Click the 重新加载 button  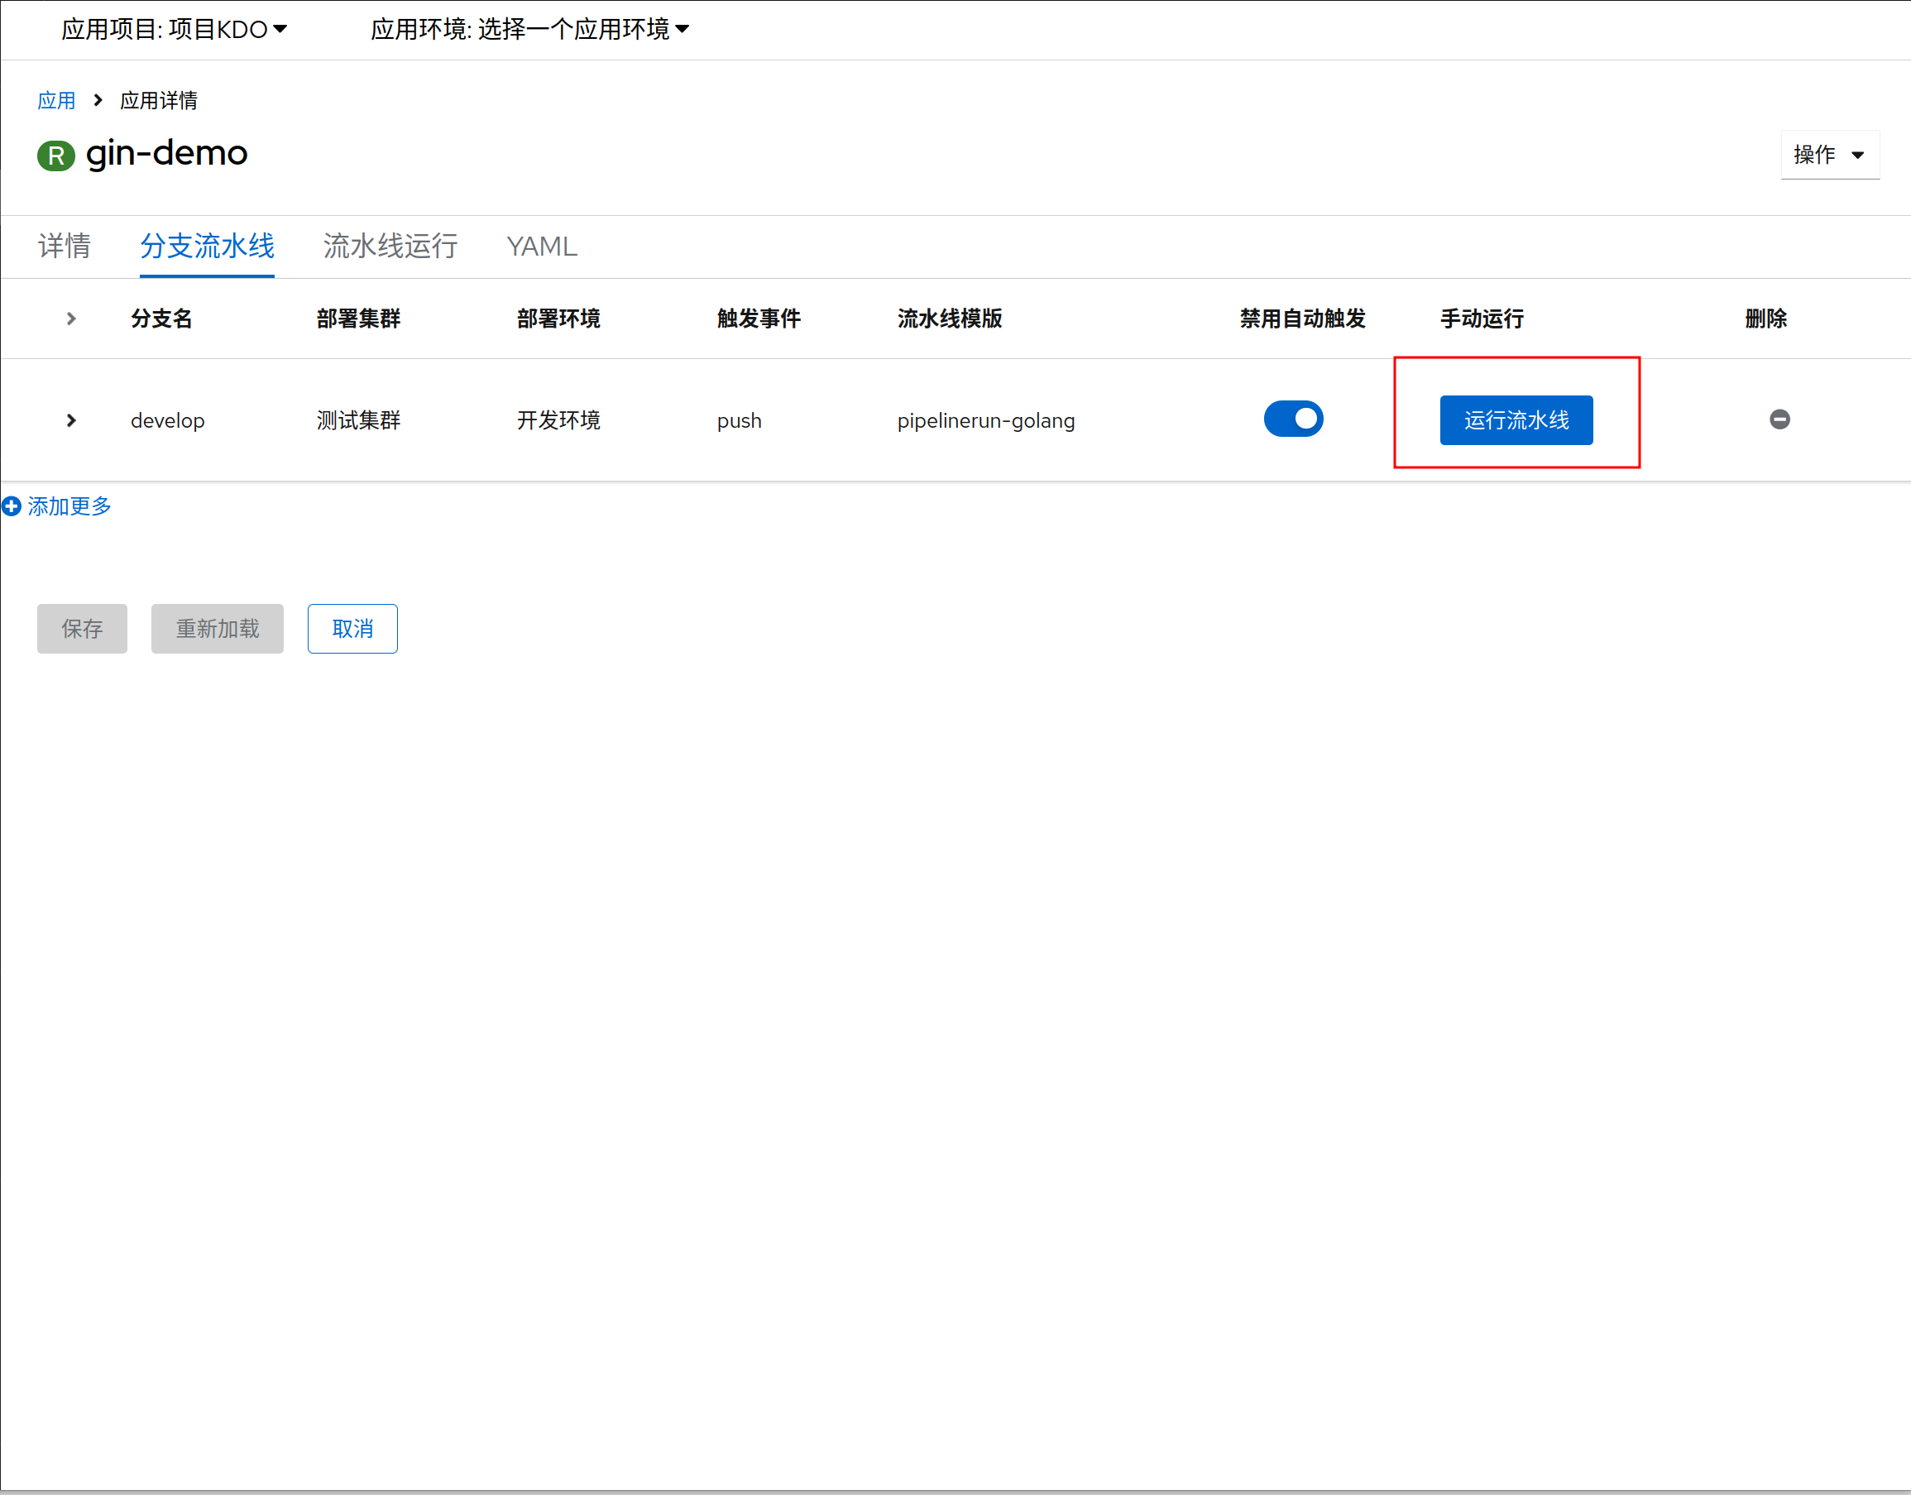(217, 629)
